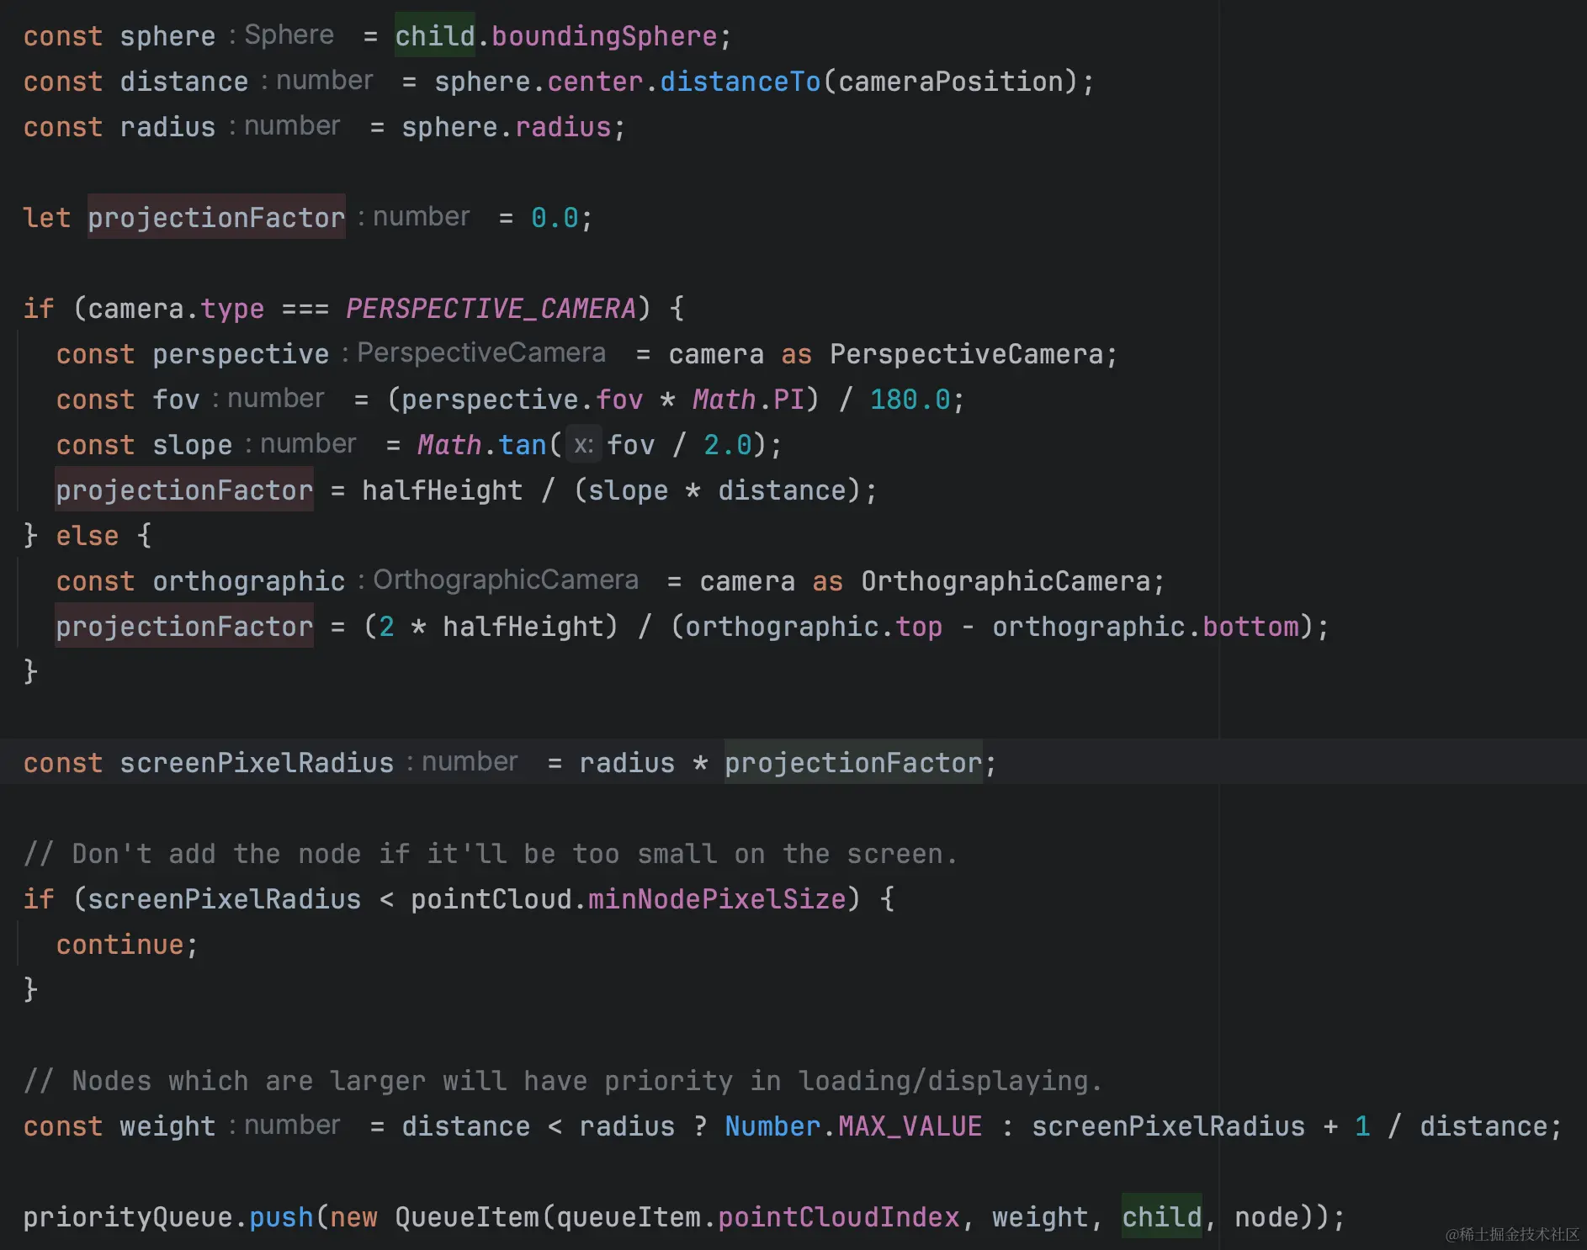This screenshot has height=1250, width=1587.
Task: Click 'pointCloudIndex' property
Action: click(838, 1217)
